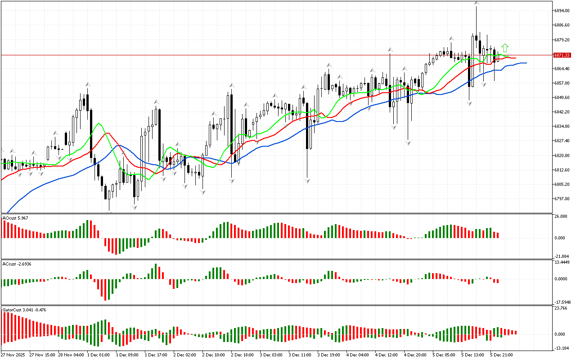
Task: Select the 27 Nov 2025 date label
Action: tap(13, 355)
